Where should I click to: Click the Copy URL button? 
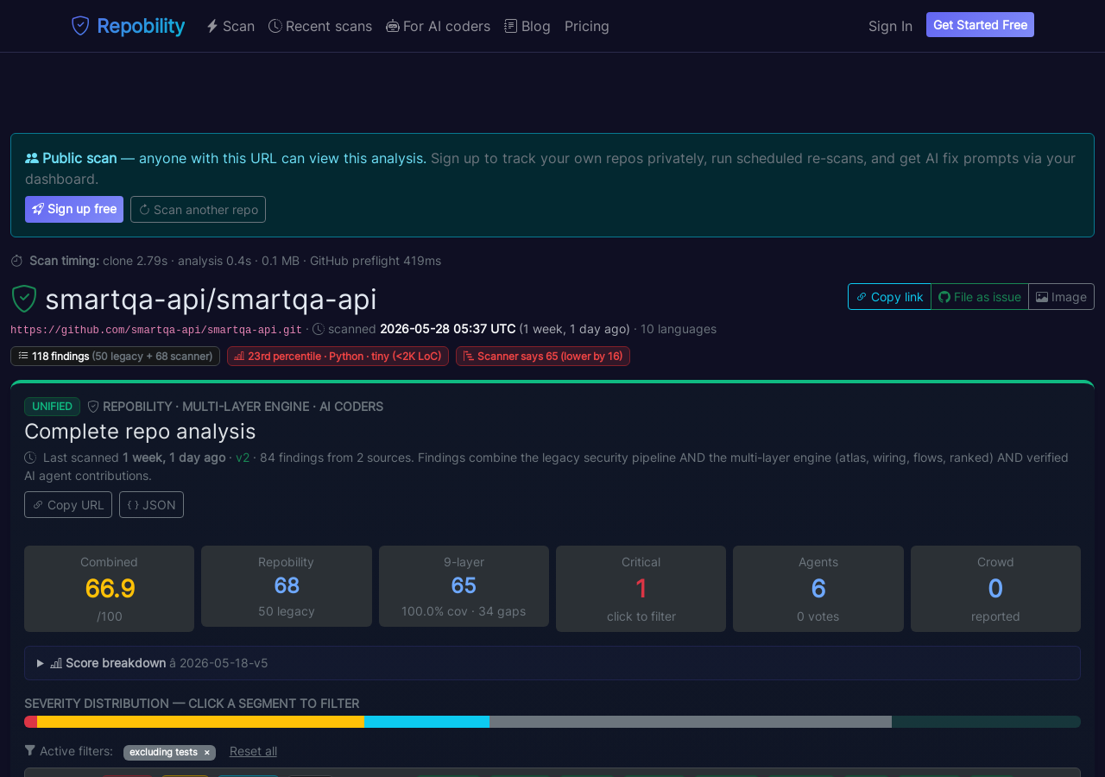click(x=68, y=504)
